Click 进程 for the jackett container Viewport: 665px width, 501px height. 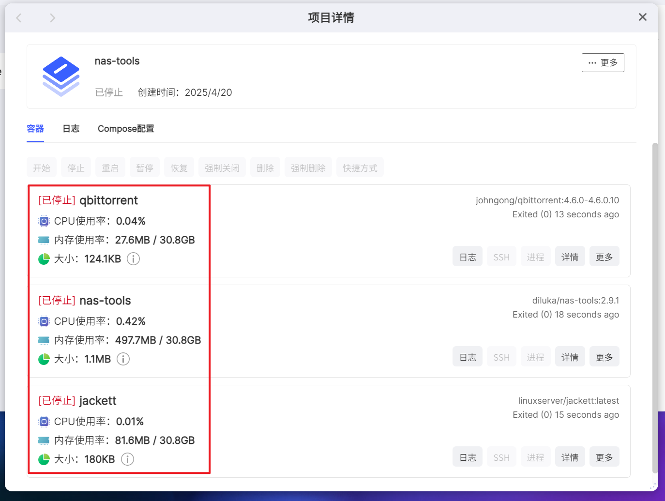click(x=536, y=457)
